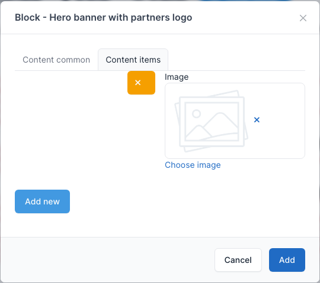Close the Hero banner block dialog
The height and width of the screenshot is (283, 320).
(x=303, y=18)
